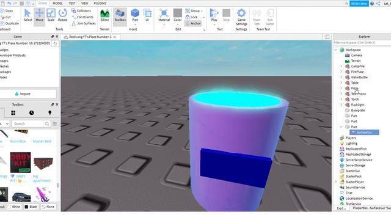
Task: Pick the Scale tool
Action: coord(51,15)
